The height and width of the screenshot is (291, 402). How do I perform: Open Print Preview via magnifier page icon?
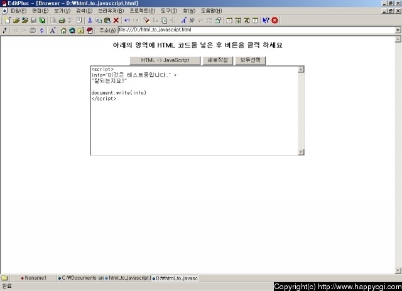[53, 20]
